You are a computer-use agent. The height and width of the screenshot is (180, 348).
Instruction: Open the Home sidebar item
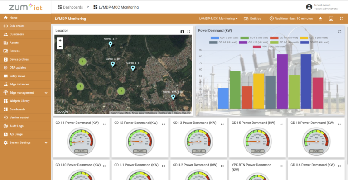(x=25, y=18)
